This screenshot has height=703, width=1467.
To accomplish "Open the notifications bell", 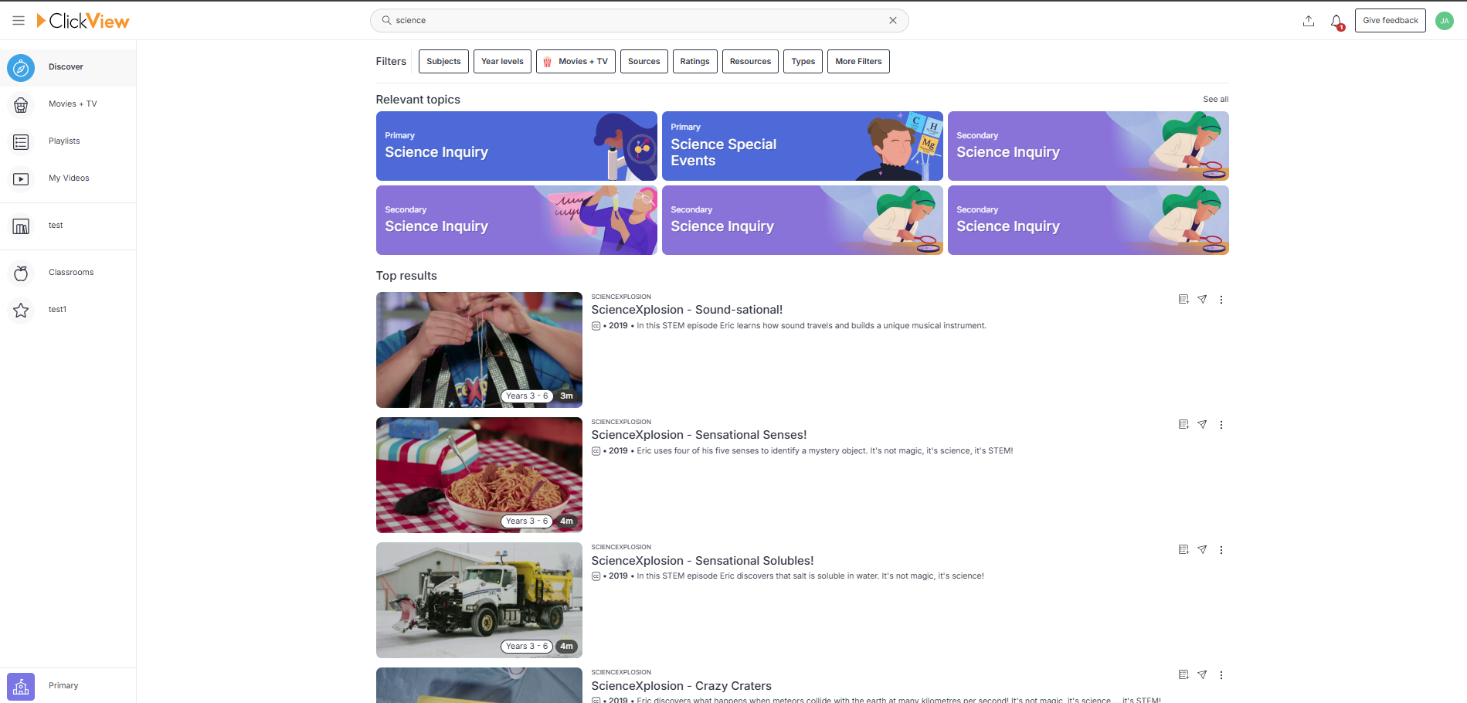I will point(1336,22).
